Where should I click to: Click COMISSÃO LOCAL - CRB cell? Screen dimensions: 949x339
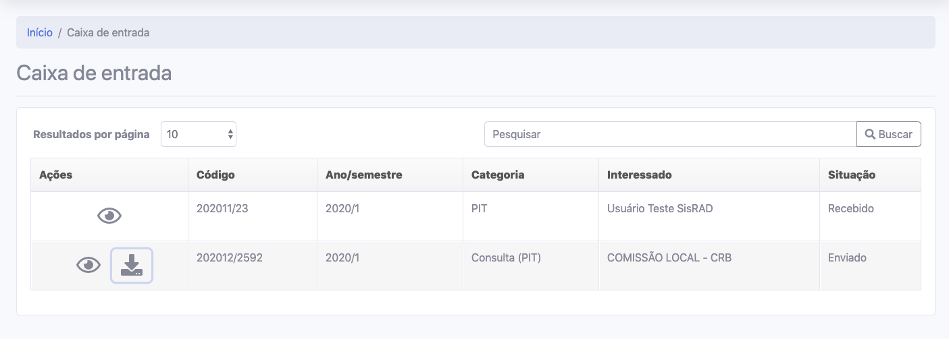click(x=669, y=257)
